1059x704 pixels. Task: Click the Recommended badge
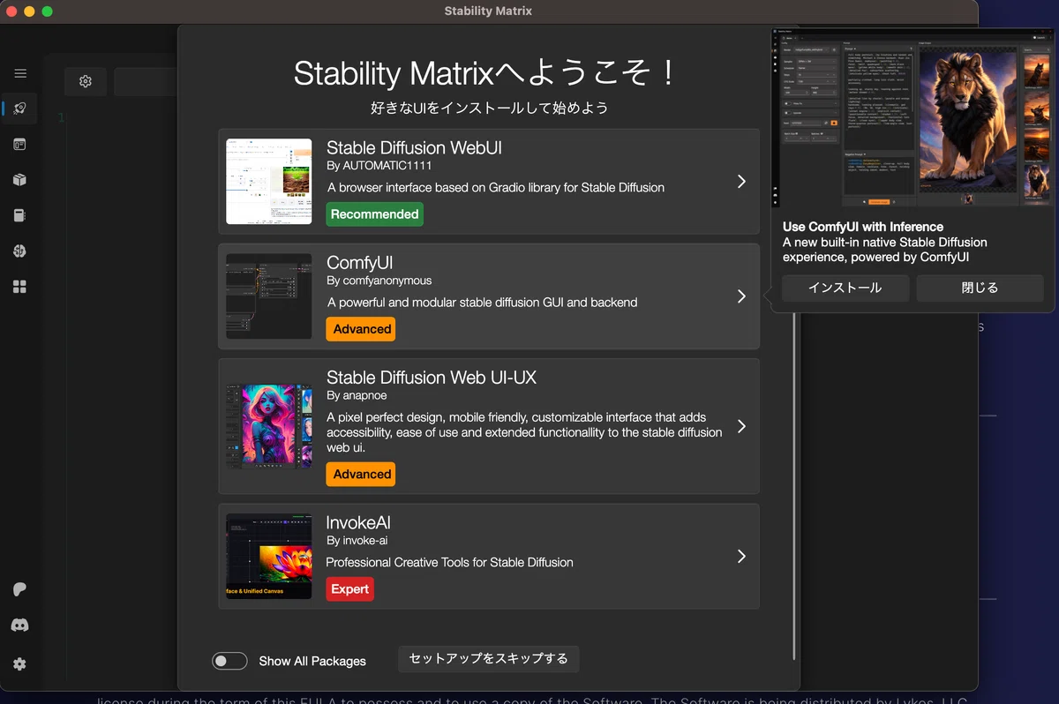tap(374, 214)
